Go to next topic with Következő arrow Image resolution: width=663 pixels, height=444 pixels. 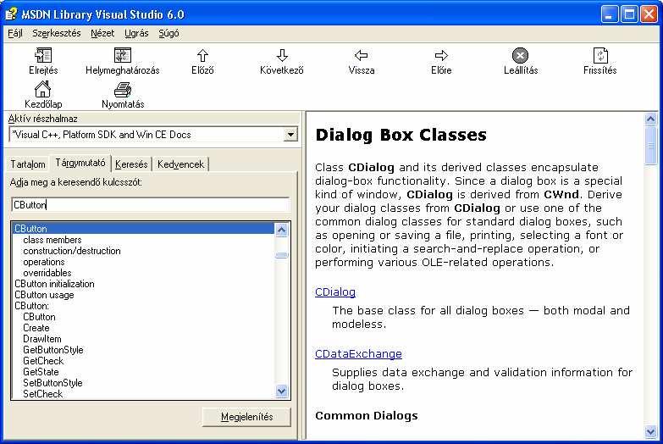coord(282,55)
